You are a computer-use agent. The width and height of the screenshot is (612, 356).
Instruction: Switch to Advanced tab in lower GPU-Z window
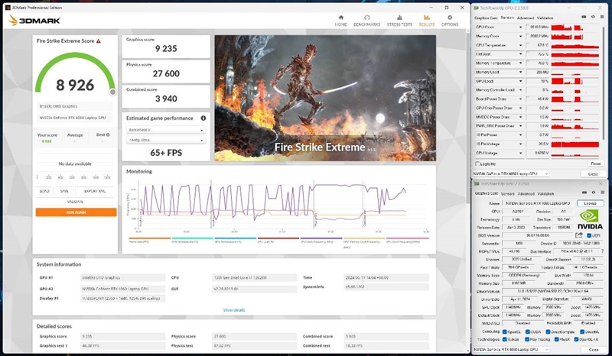coord(526,193)
